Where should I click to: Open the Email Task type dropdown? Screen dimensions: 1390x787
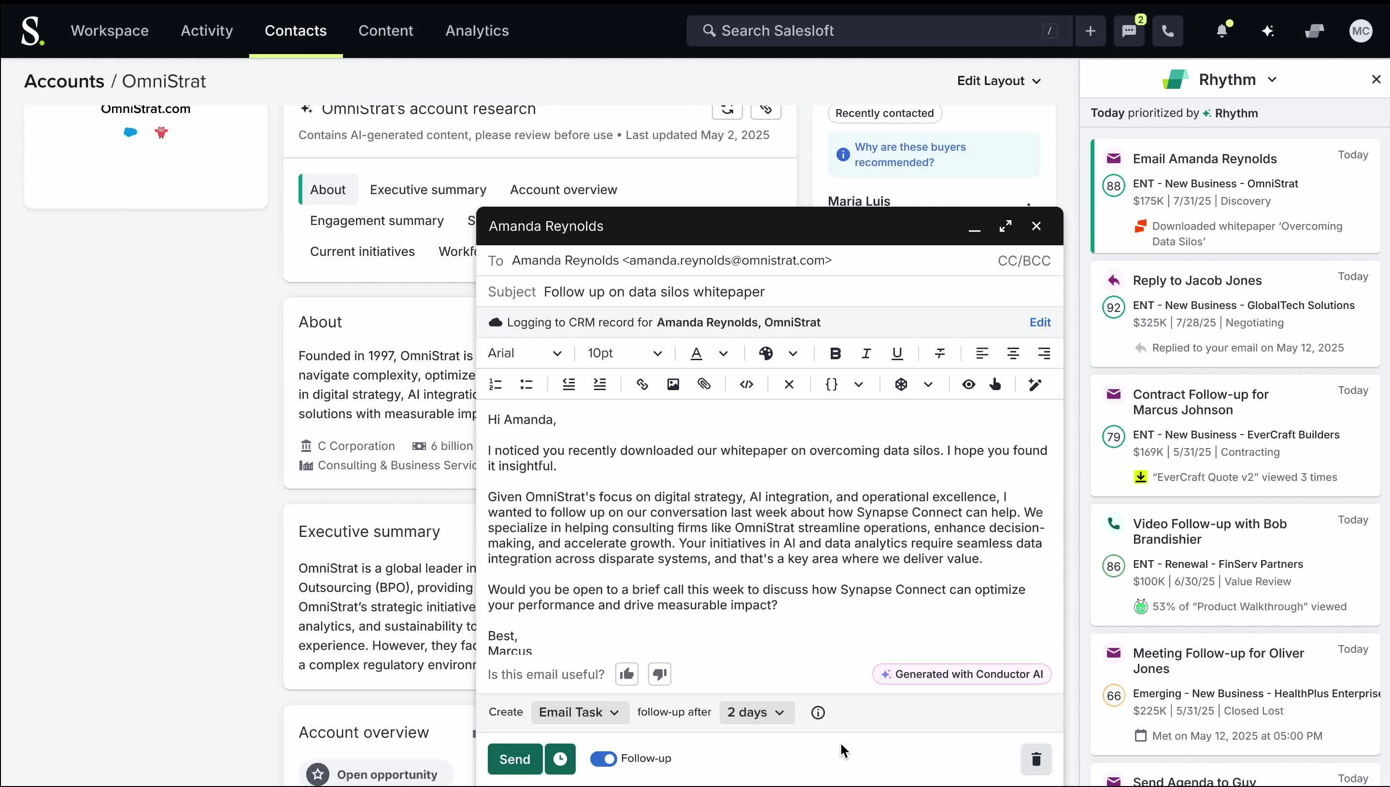point(580,713)
